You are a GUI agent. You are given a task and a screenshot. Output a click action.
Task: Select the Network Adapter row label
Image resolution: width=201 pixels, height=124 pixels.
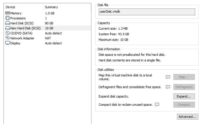coord(22,38)
